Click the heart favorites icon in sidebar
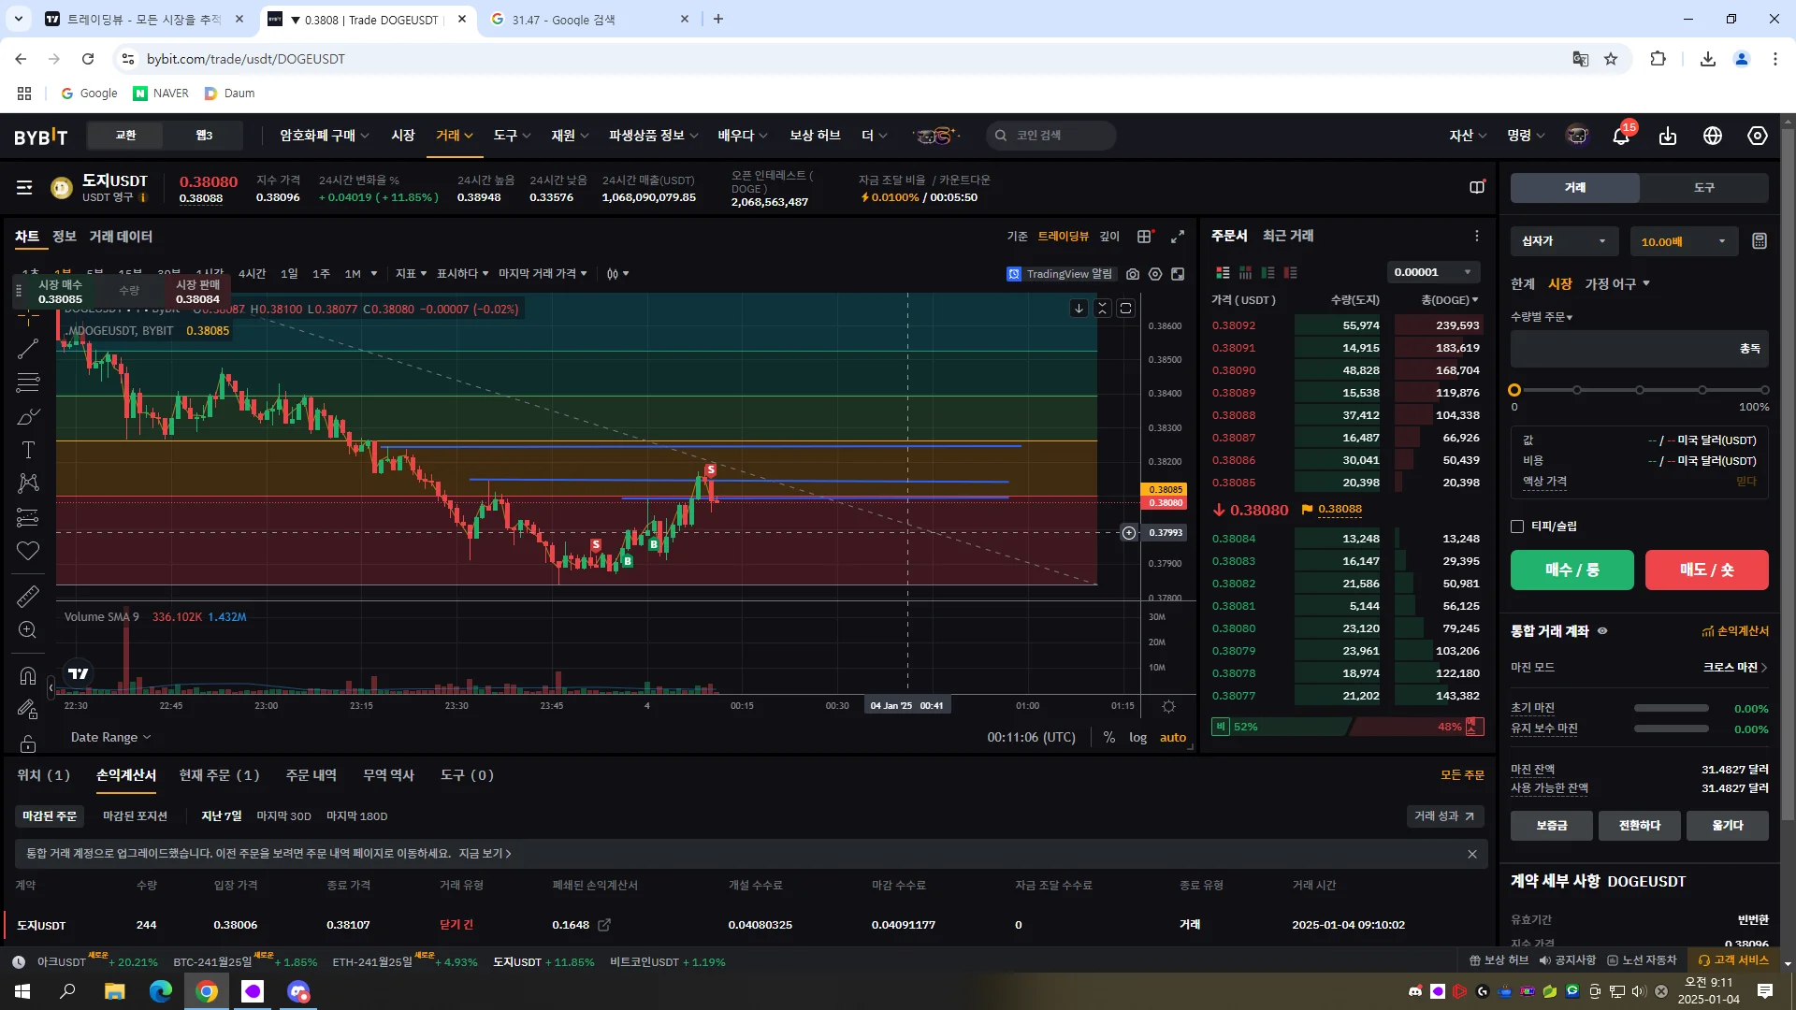This screenshot has width=1796, height=1010. pos(28,551)
